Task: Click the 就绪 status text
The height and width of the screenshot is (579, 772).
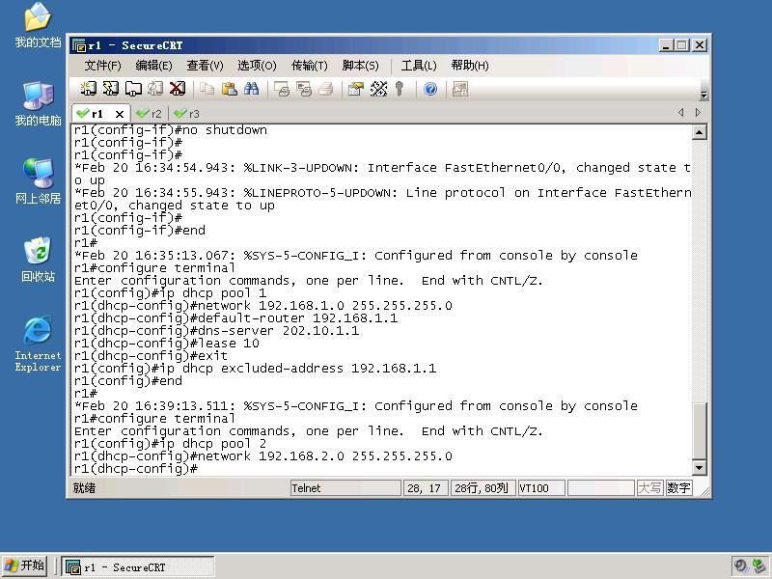Action: pos(84,488)
